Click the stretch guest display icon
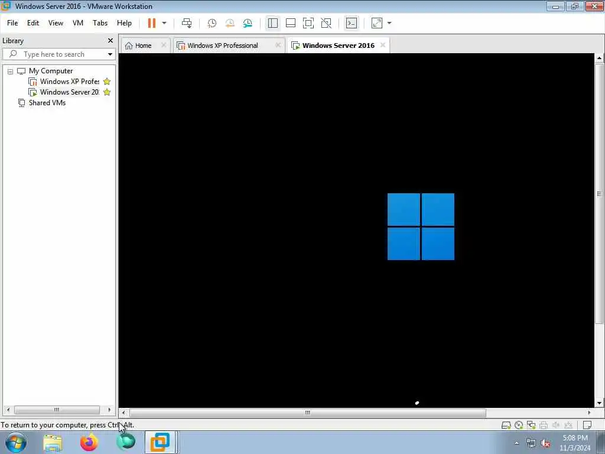This screenshot has width=605, height=454. click(x=376, y=23)
